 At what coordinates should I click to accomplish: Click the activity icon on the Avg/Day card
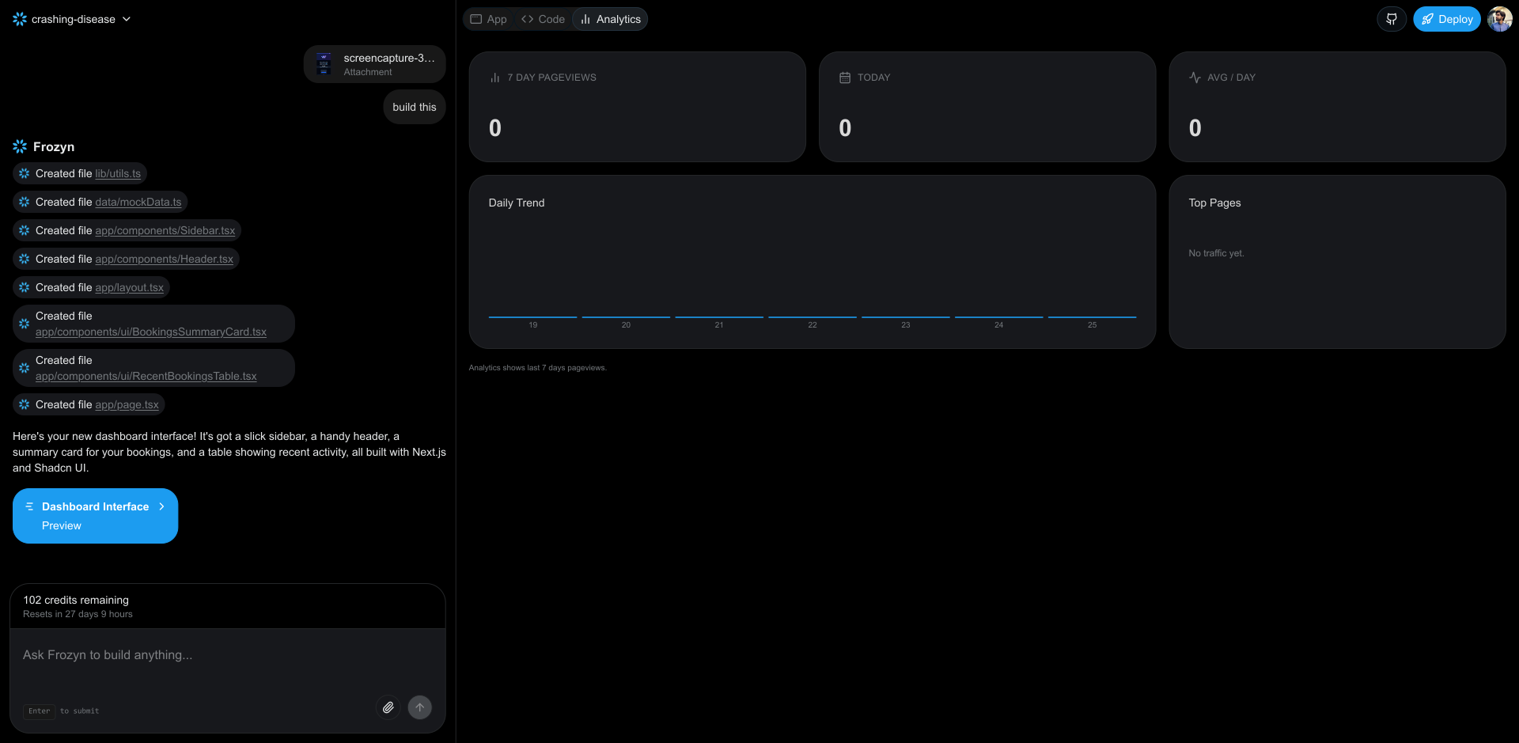[x=1195, y=77]
